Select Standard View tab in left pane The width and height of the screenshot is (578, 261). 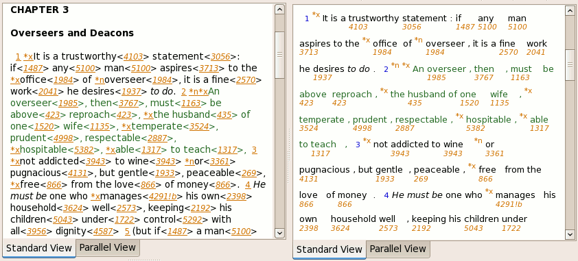tap(38, 248)
